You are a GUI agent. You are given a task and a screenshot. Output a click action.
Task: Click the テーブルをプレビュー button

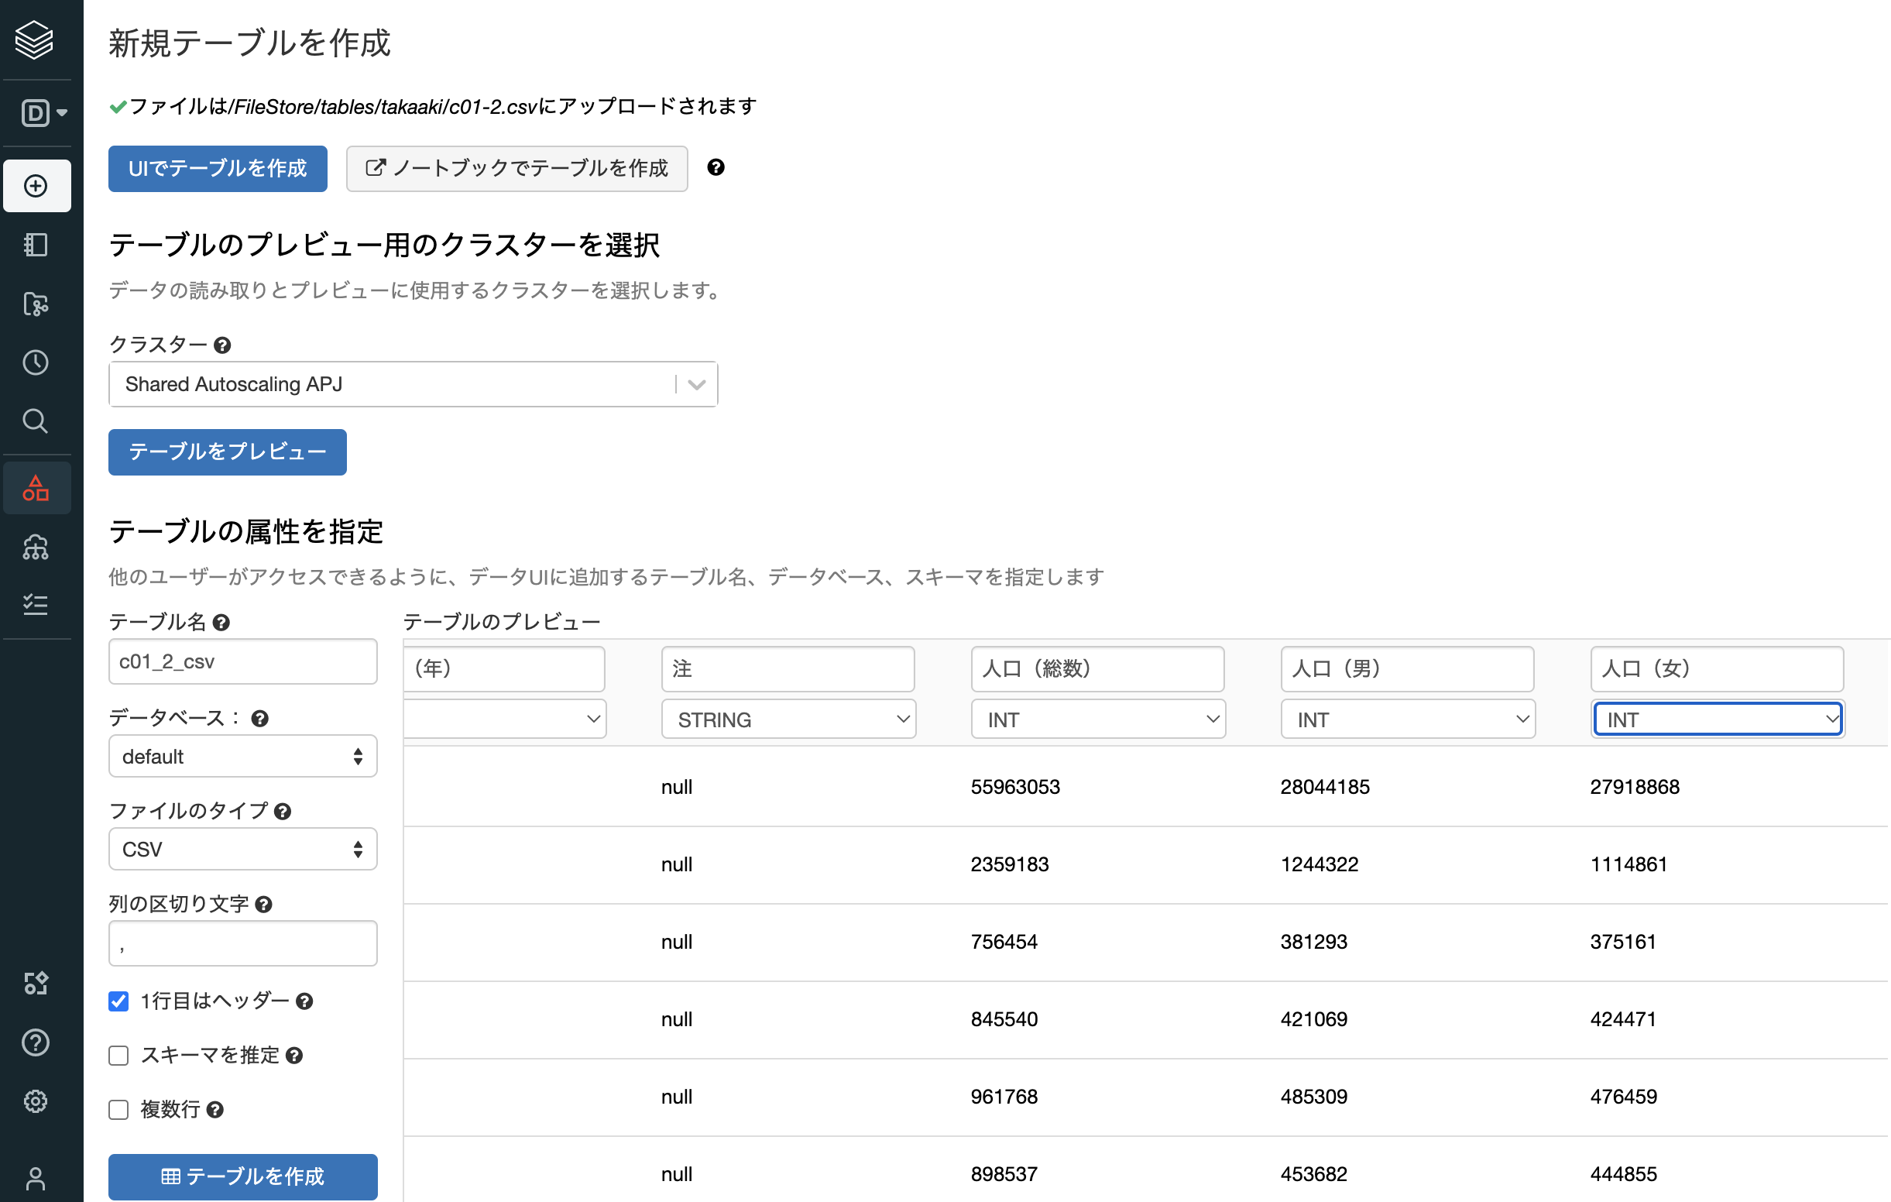click(x=227, y=452)
